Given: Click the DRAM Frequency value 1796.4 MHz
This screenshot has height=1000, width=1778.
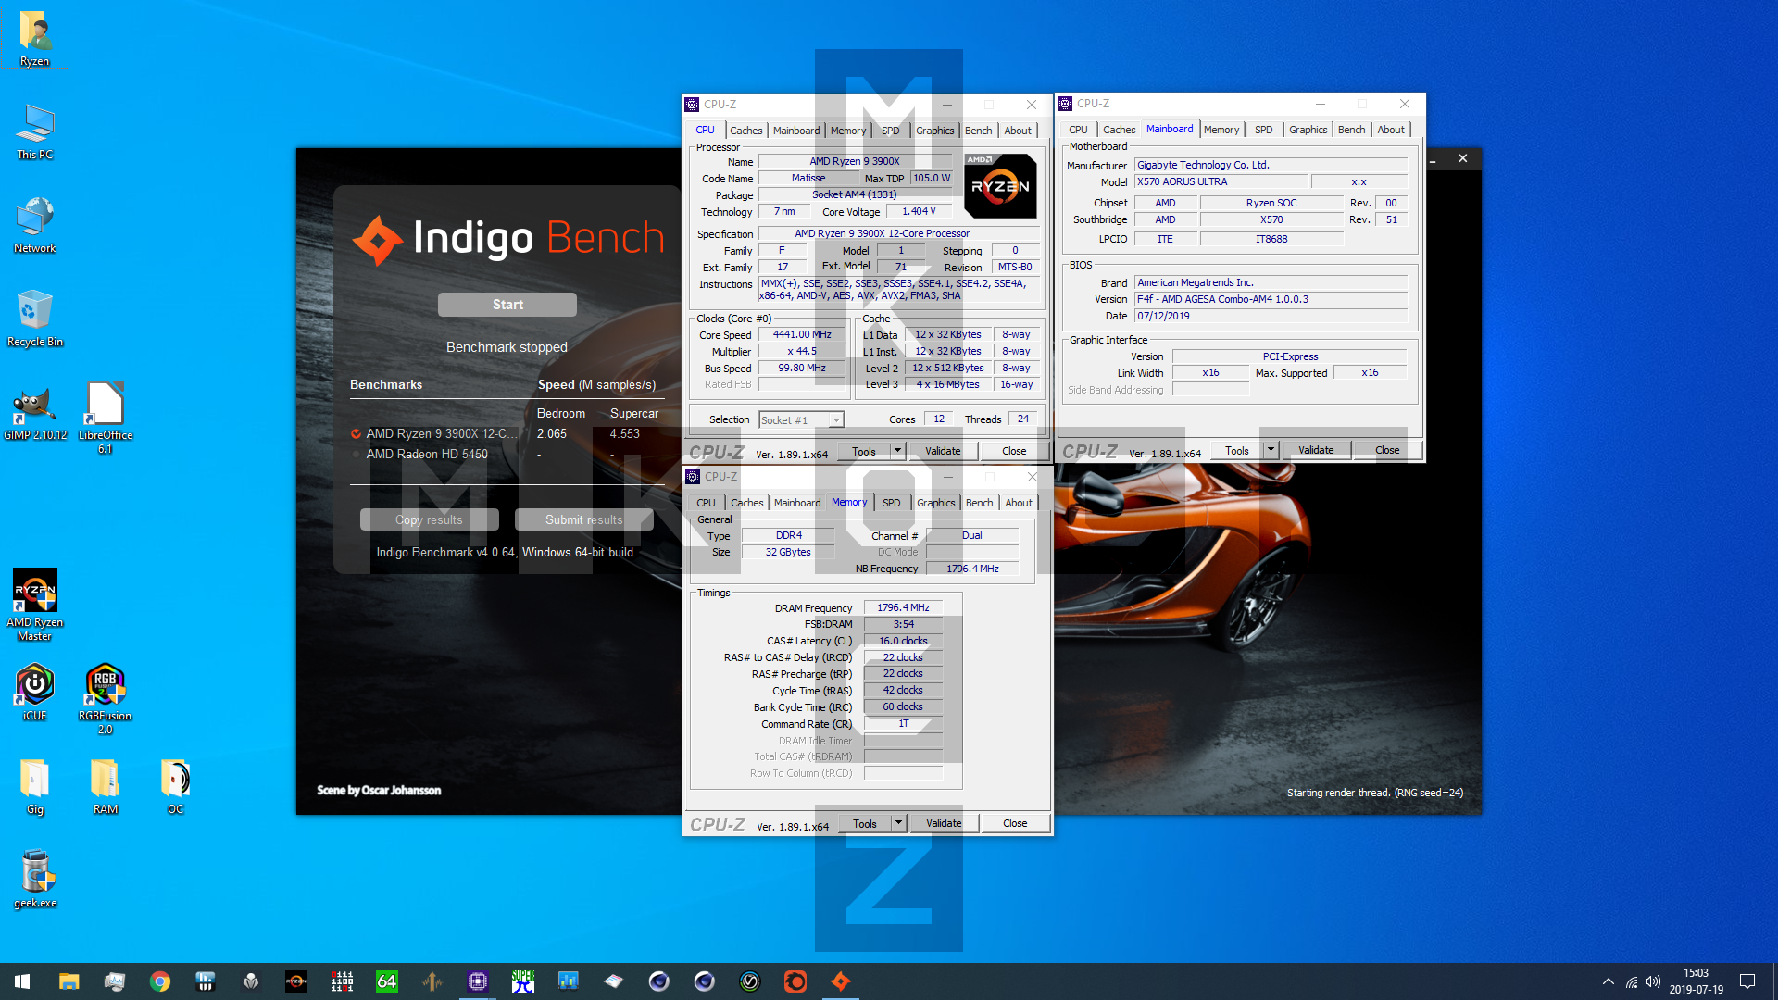Looking at the screenshot, I should point(903,608).
